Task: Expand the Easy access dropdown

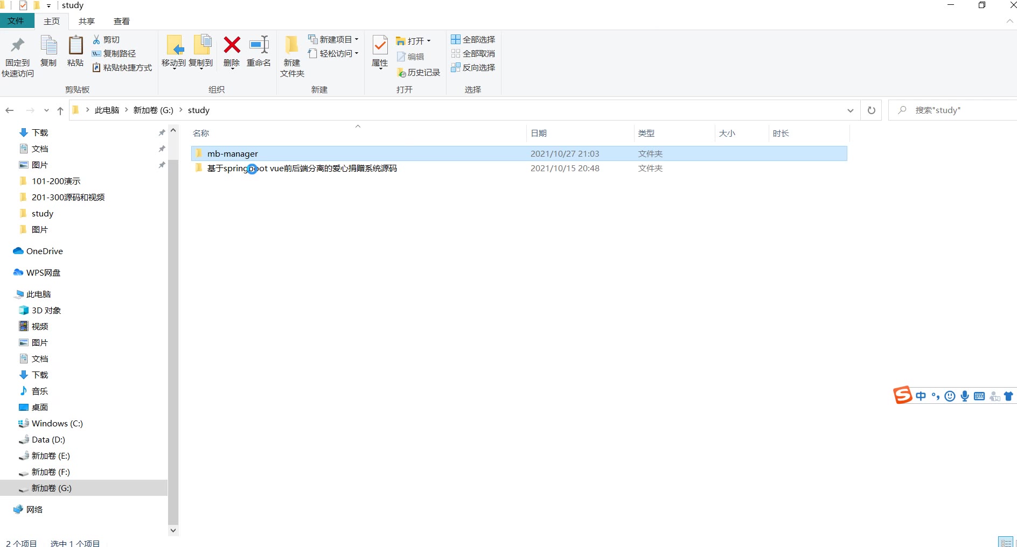Action: (x=333, y=53)
